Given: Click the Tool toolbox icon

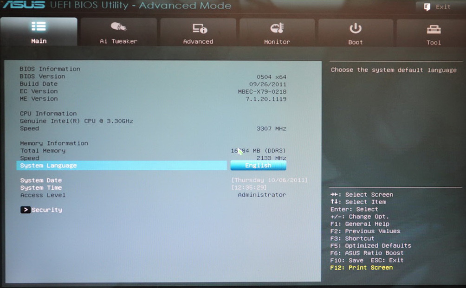Looking at the screenshot, I should pyautogui.click(x=434, y=29).
